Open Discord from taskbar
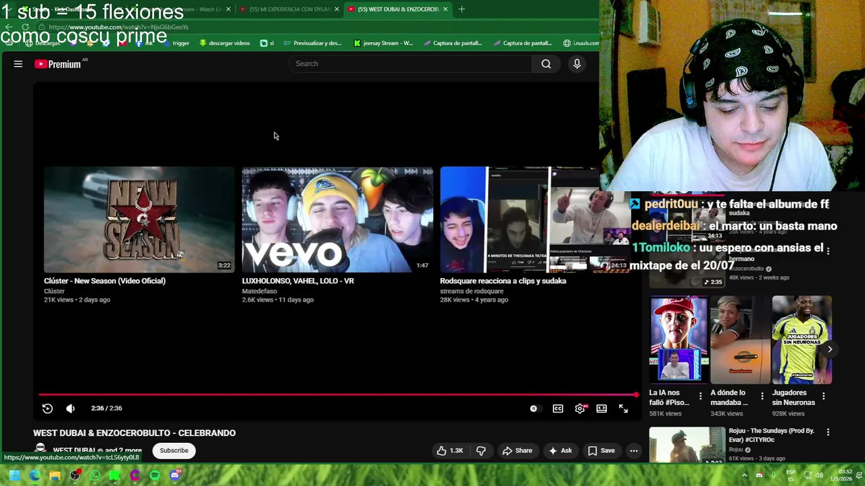The image size is (865, 486). click(175, 475)
